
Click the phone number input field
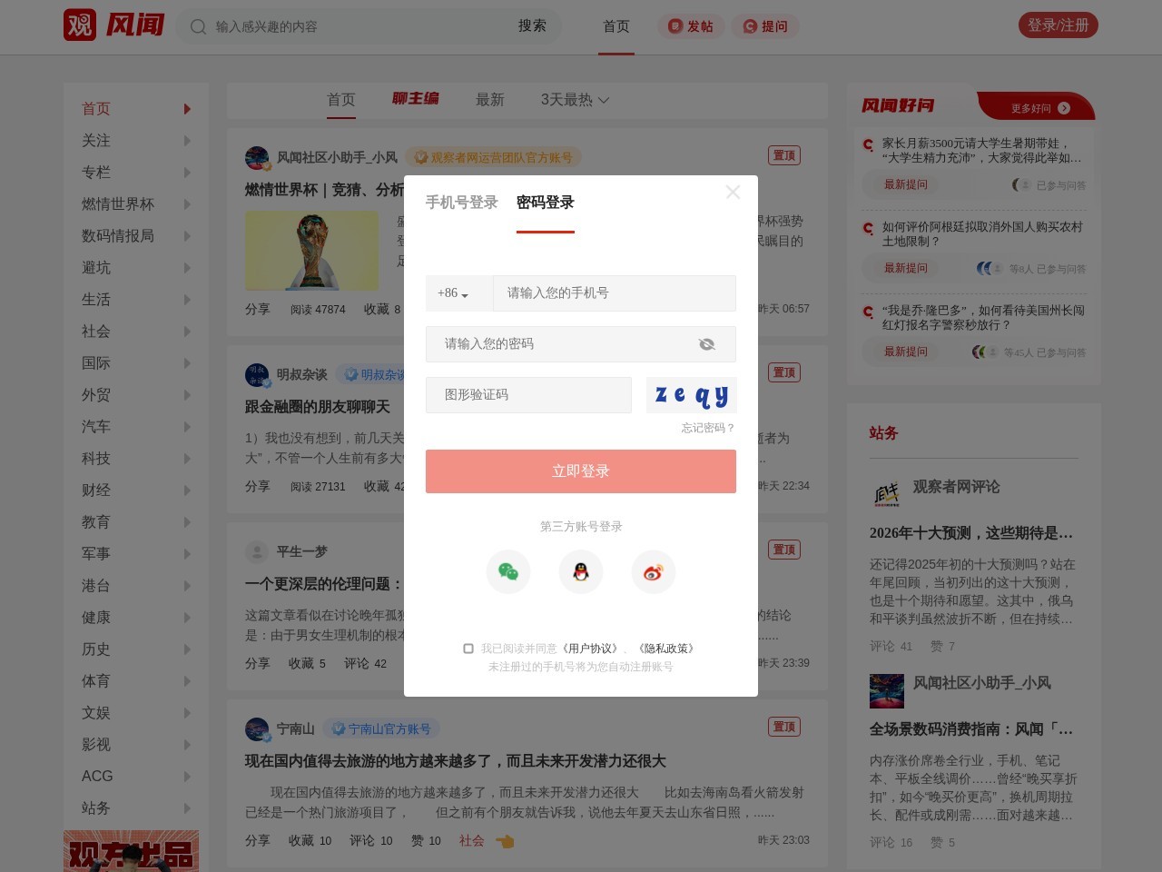[x=615, y=293]
